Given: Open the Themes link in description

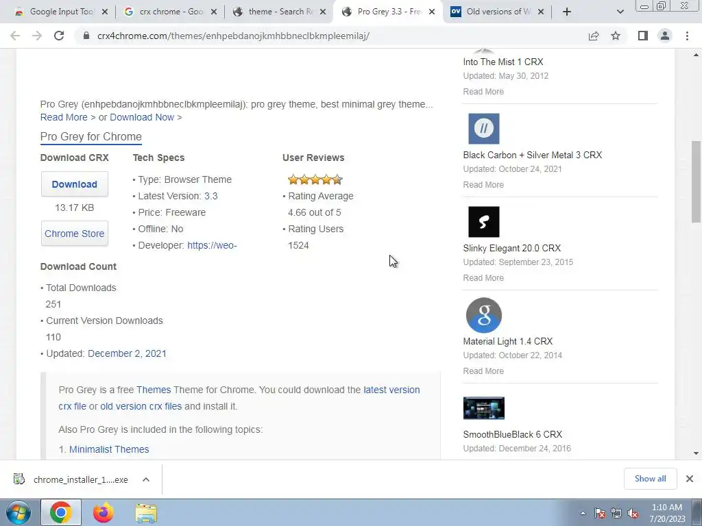Looking at the screenshot, I should (x=154, y=390).
